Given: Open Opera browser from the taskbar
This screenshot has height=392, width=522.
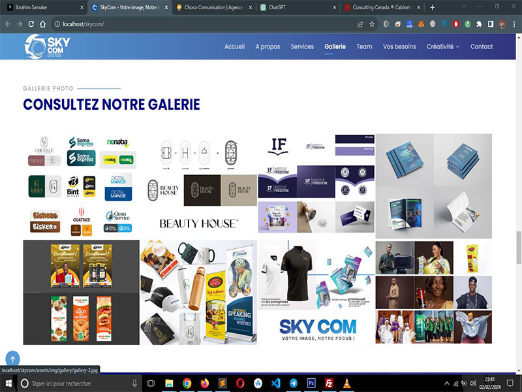Looking at the screenshot, I should [x=240, y=384].
